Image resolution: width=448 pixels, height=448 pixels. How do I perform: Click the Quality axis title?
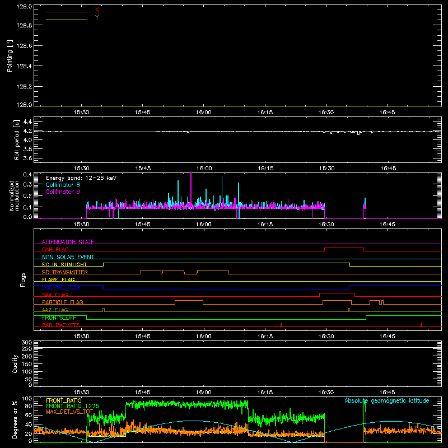[x=15, y=363]
